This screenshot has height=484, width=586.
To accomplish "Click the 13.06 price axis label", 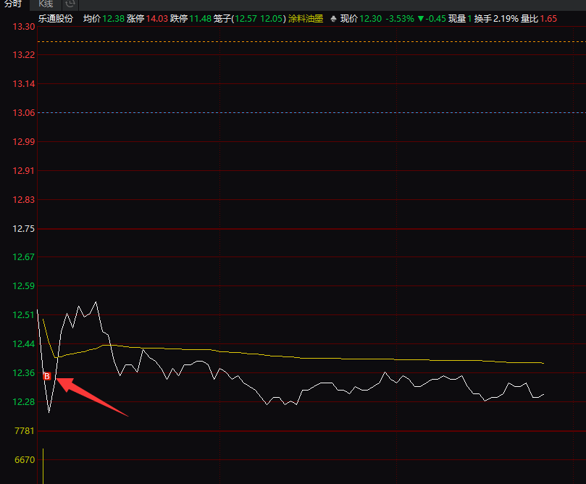I will pyautogui.click(x=24, y=113).
